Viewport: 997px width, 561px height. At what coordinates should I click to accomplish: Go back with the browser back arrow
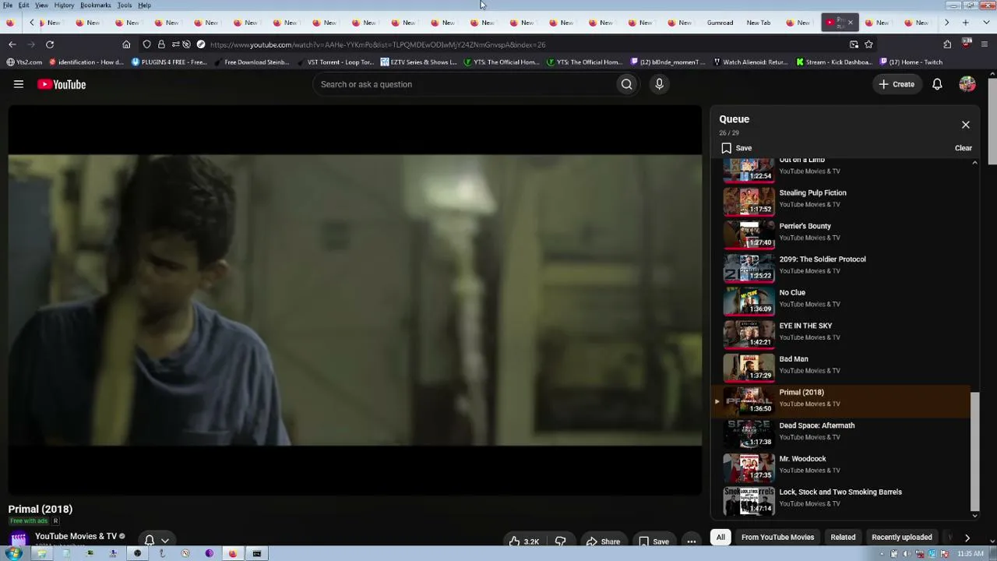12,44
